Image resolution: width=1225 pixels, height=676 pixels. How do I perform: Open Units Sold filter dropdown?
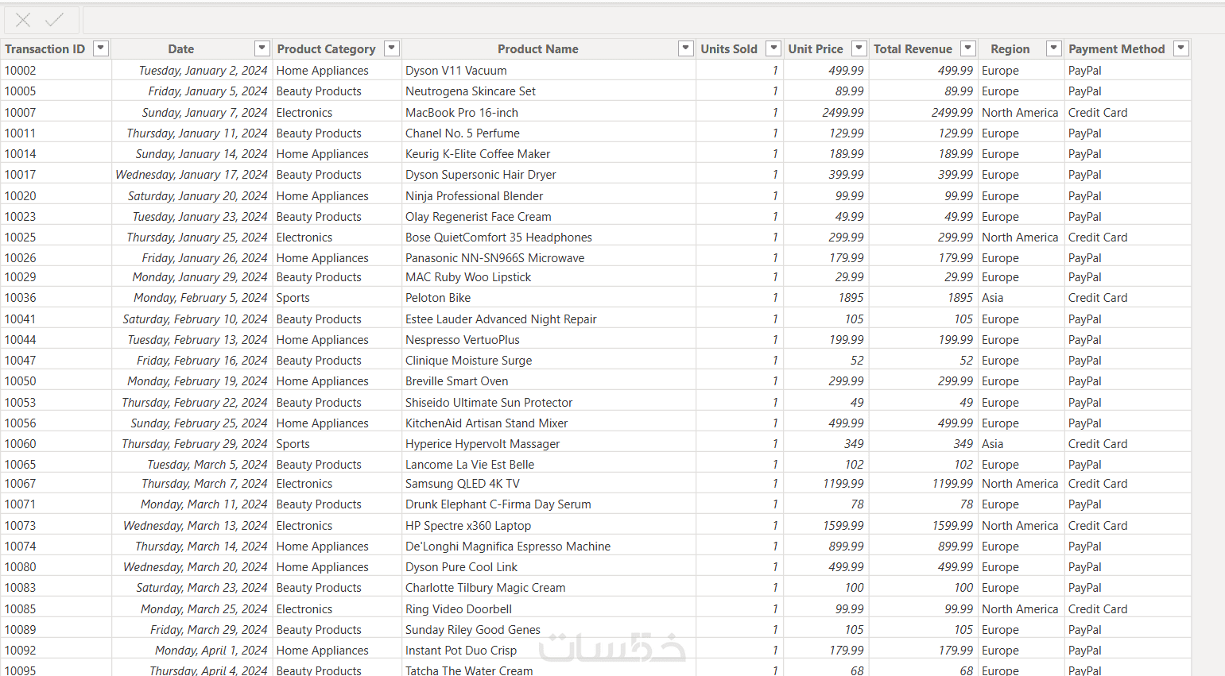click(773, 48)
